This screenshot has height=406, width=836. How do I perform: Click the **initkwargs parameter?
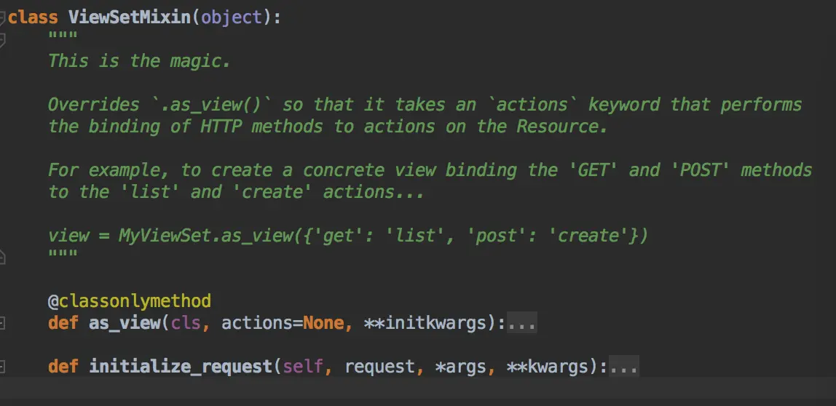425,323
